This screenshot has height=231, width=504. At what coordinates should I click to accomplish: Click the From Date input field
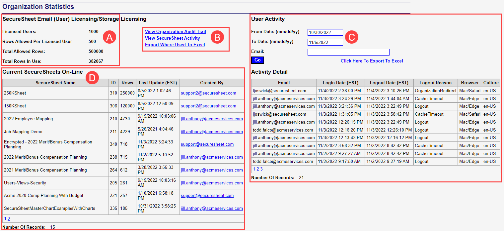[325, 32]
